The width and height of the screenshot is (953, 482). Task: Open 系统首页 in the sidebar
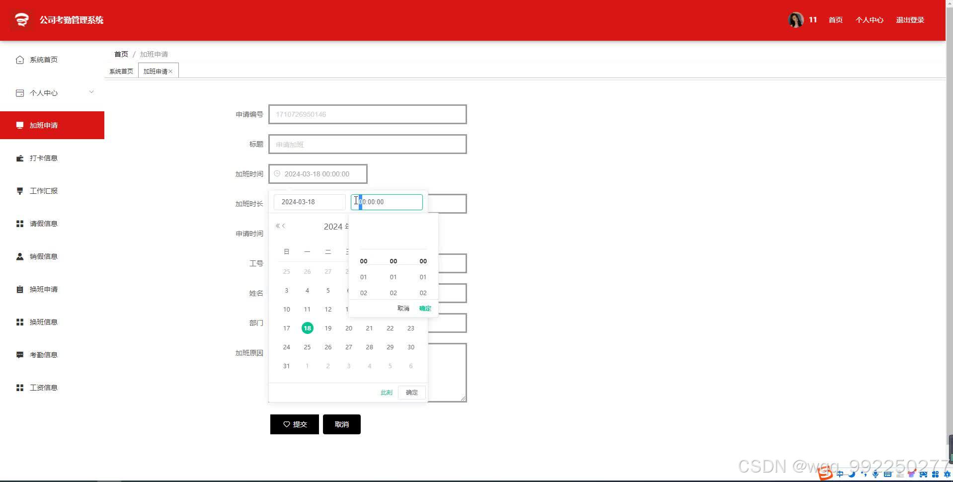52,60
